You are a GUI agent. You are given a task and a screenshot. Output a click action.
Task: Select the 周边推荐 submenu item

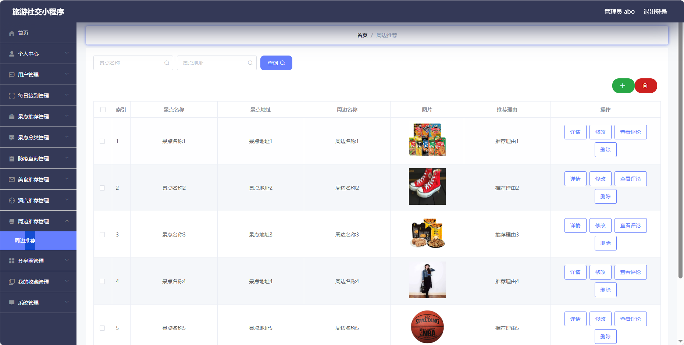[38, 241]
